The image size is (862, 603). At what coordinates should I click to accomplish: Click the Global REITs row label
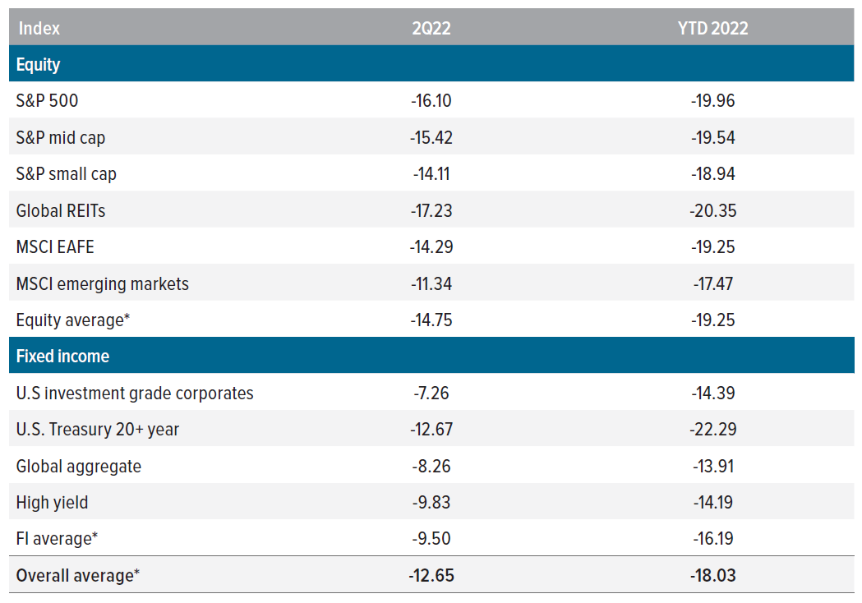tap(61, 210)
